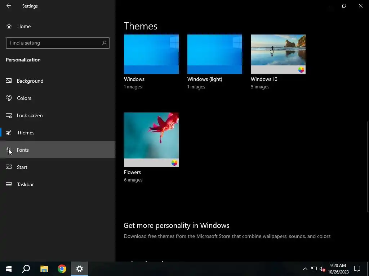Apply the Flowers theme
The height and width of the screenshot is (276, 369).
(x=151, y=140)
